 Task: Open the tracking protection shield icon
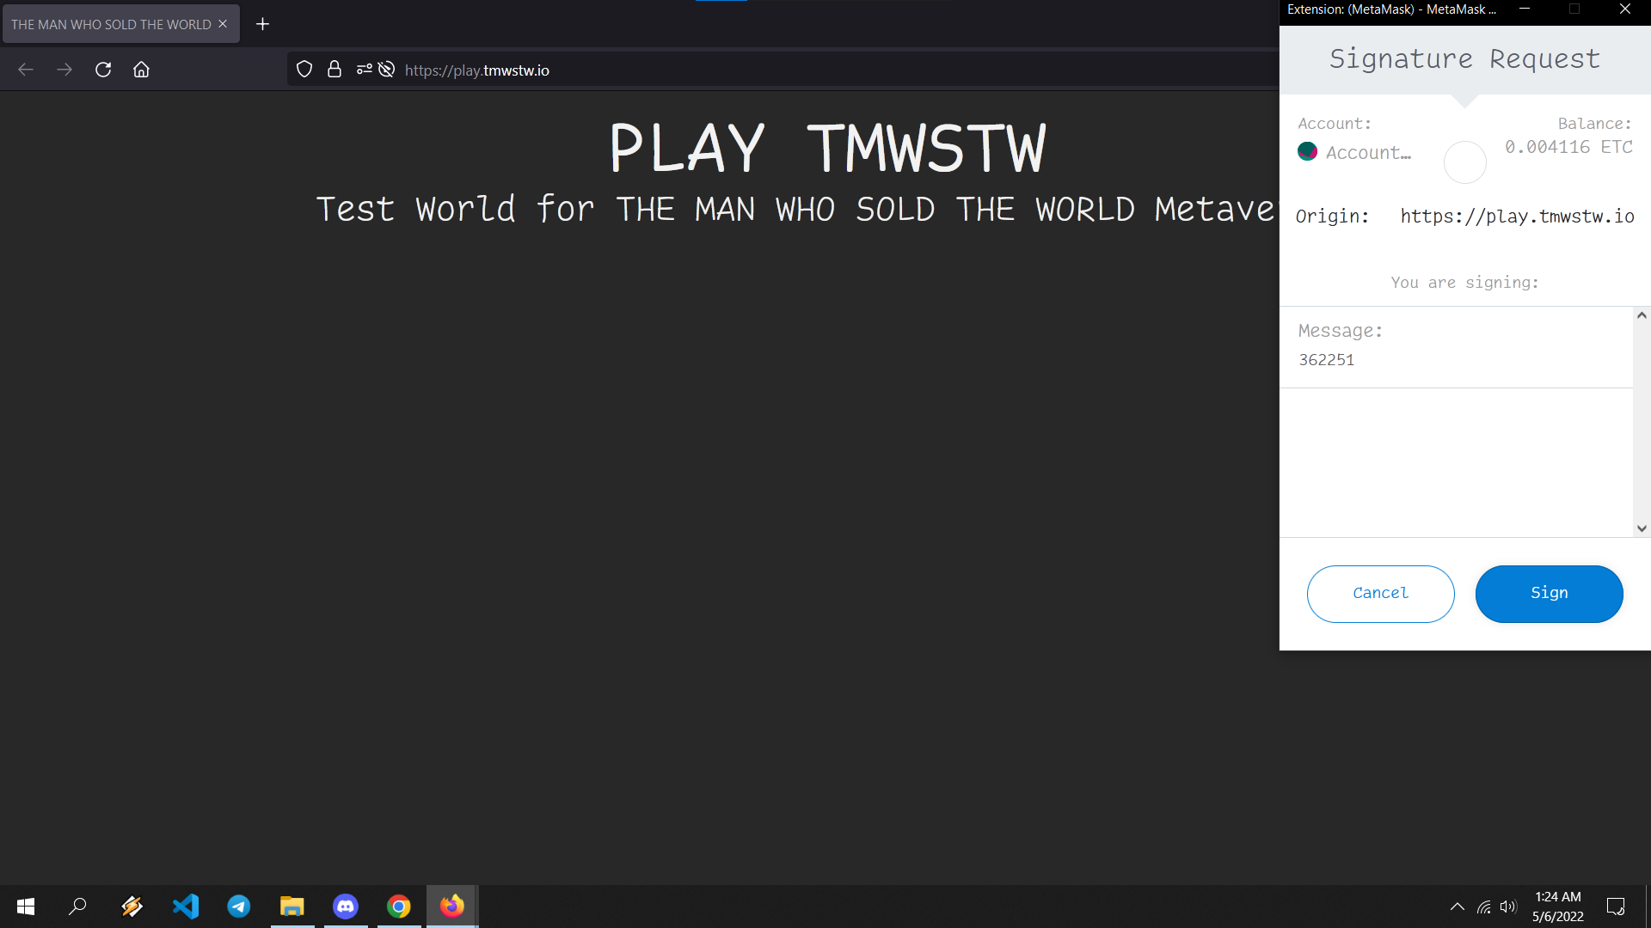[304, 70]
